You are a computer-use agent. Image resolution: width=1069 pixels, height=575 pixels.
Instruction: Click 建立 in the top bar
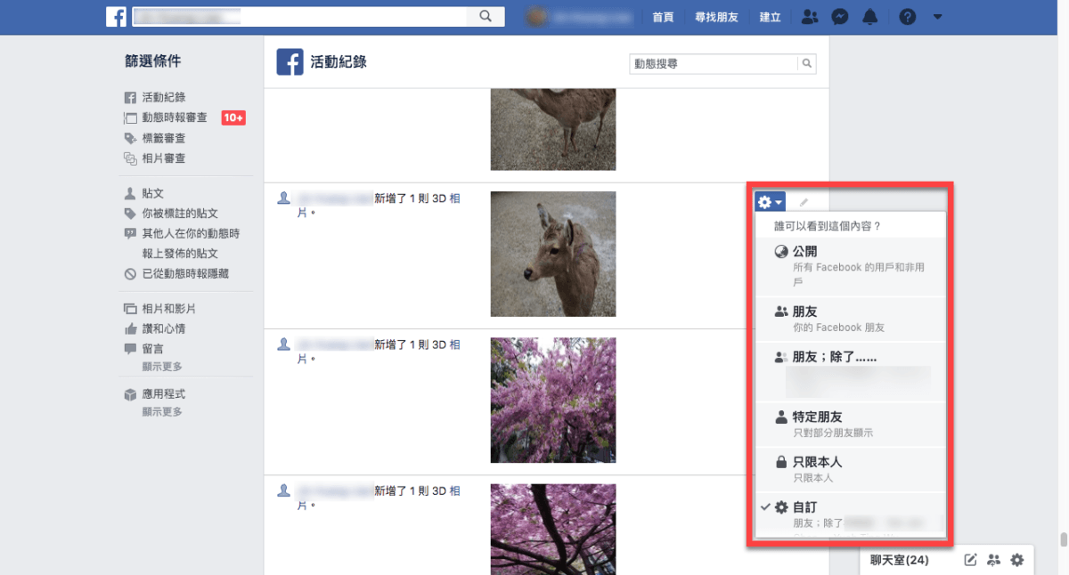click(x=770, y=17)
